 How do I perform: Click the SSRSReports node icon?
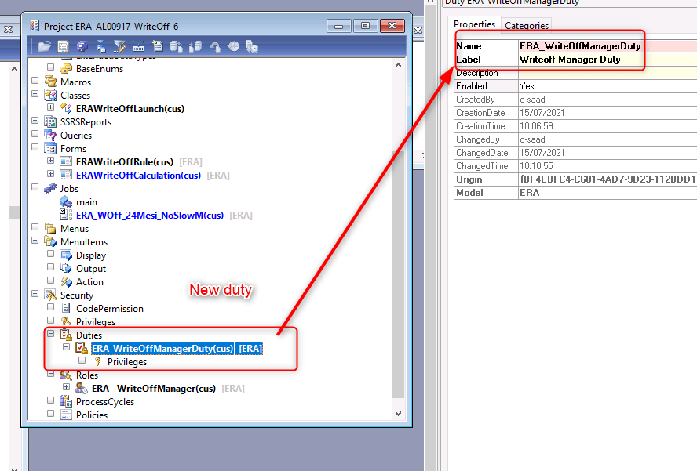click(x=51, y=122)
